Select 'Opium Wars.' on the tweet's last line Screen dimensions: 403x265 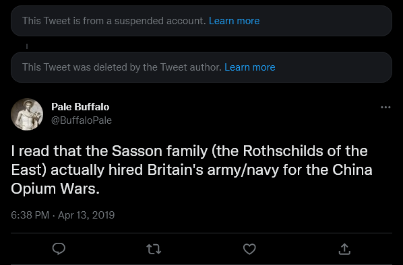click(x=55, y=189)
